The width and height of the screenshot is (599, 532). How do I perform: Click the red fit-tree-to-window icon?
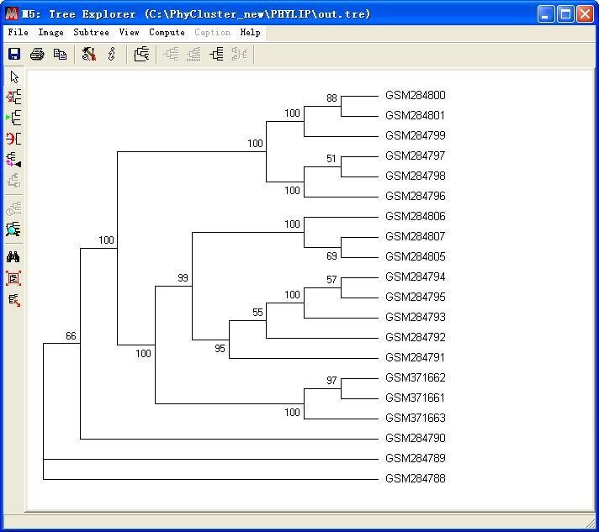pyautogui.click(x=13, y=278)
